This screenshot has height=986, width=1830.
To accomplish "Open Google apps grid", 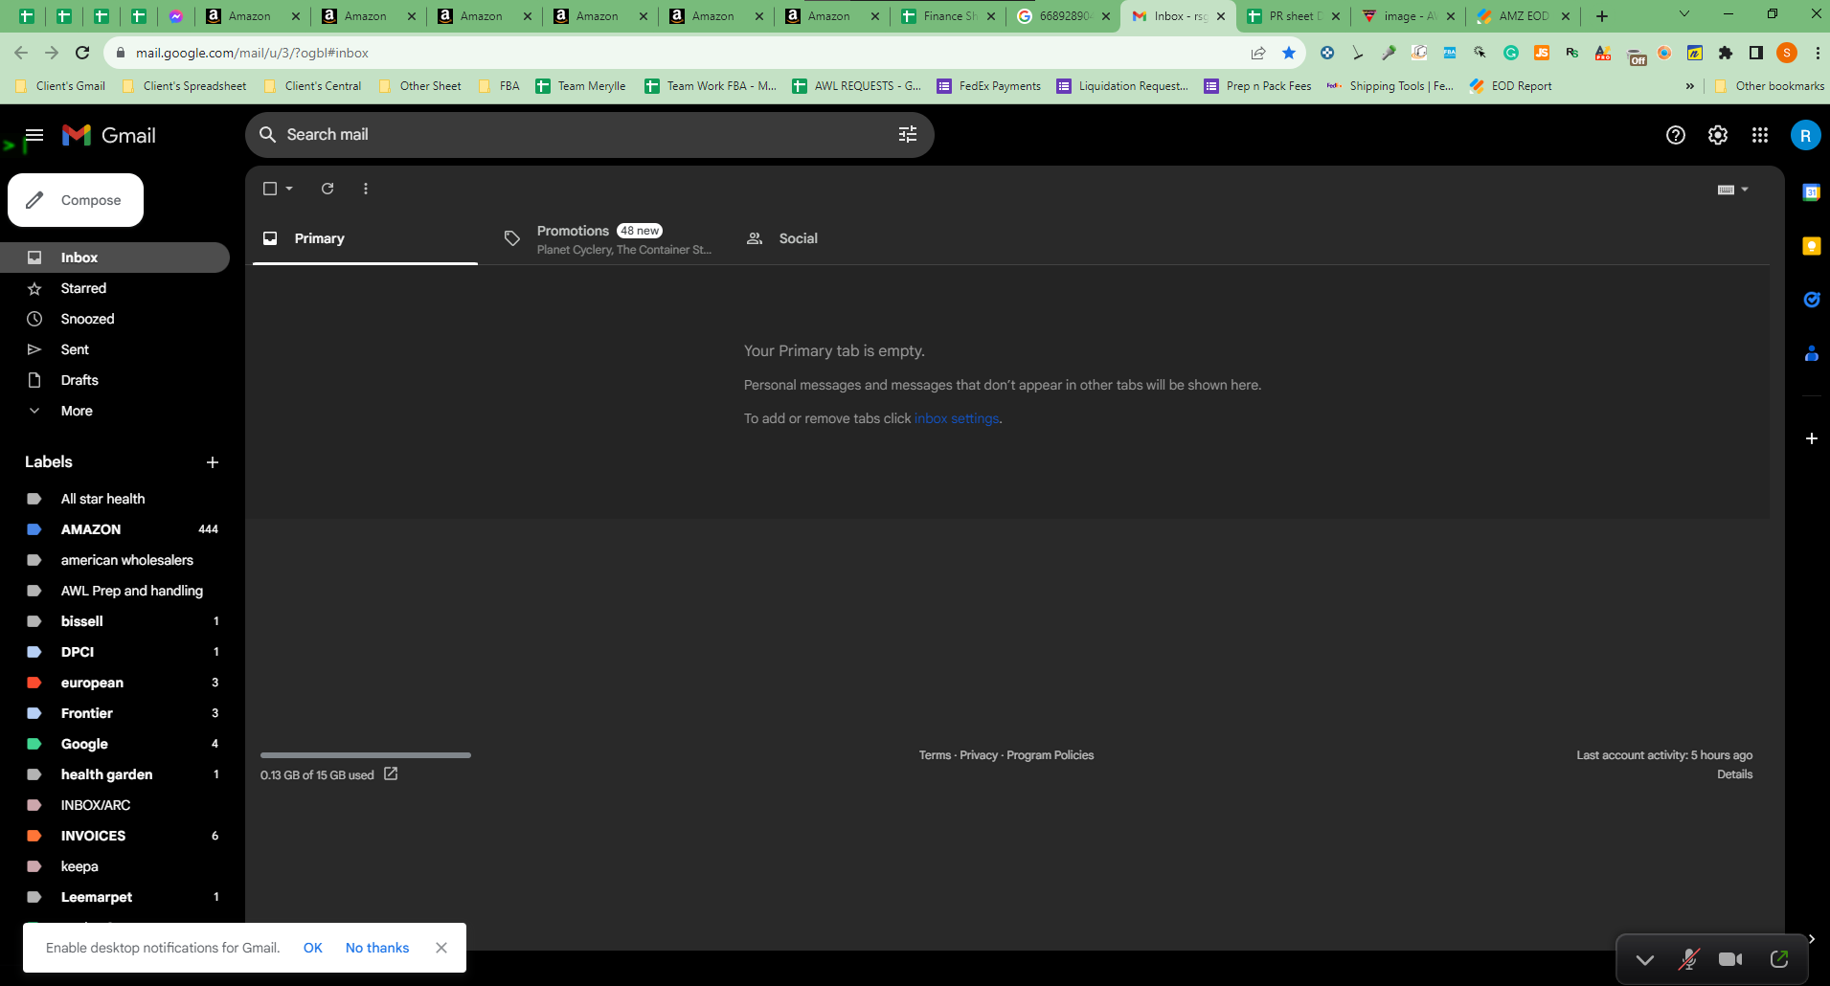I will pyautogui.click(x=1759, y=135).
